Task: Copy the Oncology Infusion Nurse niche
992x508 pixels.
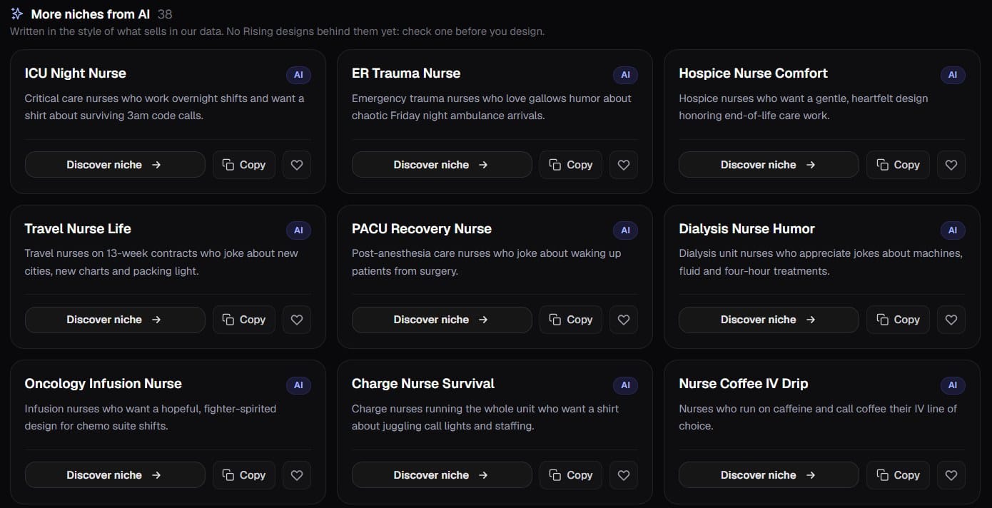Action: (244, 475)
